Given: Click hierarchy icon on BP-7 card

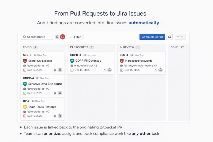Looking at the screenshot, I should [x=55, y=116].
